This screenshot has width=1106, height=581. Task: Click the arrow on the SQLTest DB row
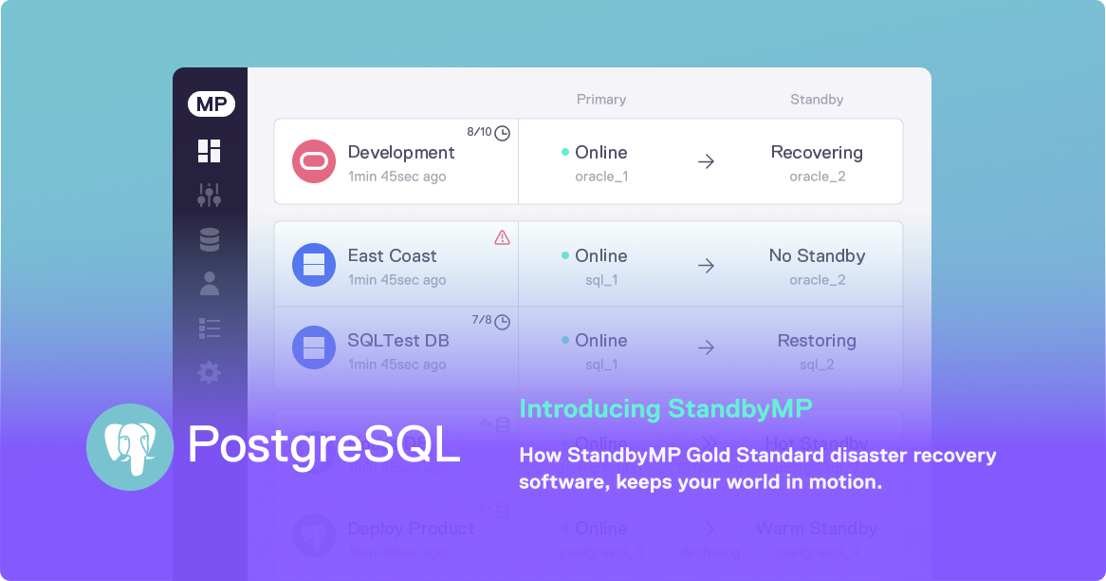pos(706,348)
